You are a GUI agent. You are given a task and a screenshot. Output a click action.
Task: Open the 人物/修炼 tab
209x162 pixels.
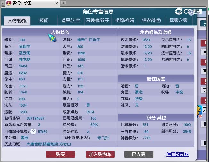point(17,20)
